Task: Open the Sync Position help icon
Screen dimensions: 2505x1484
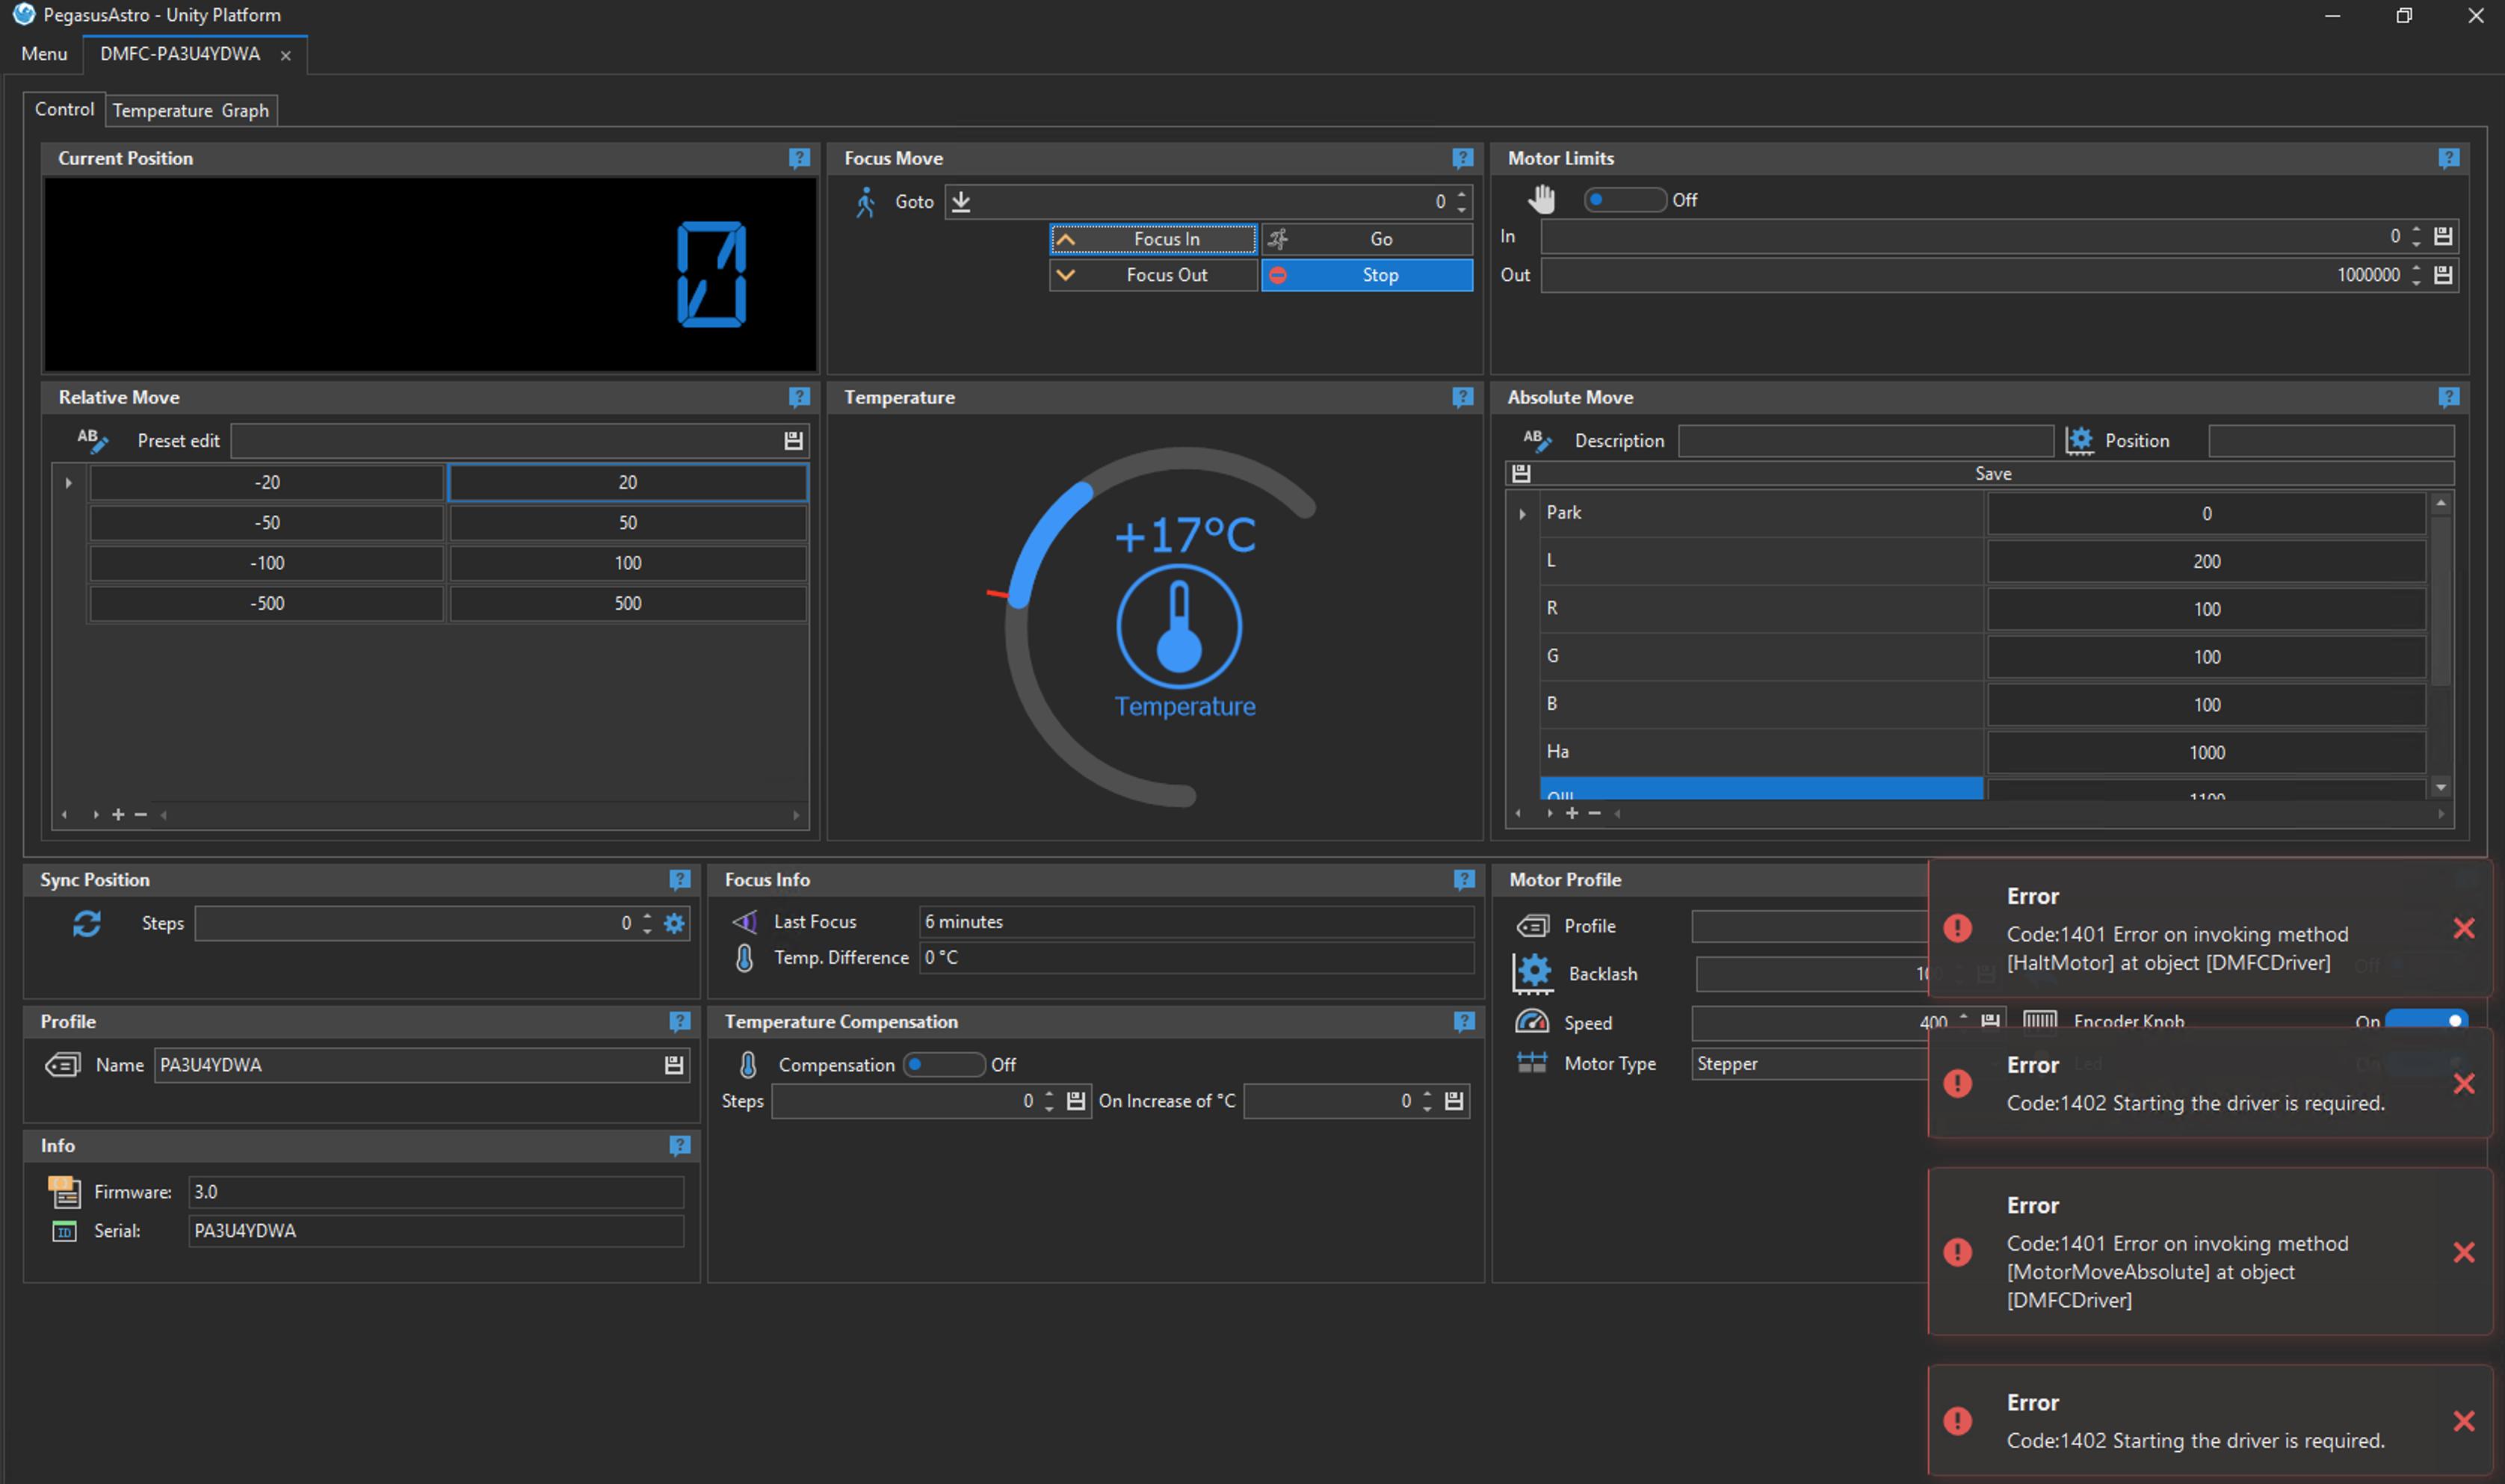Action: point(679,879)
